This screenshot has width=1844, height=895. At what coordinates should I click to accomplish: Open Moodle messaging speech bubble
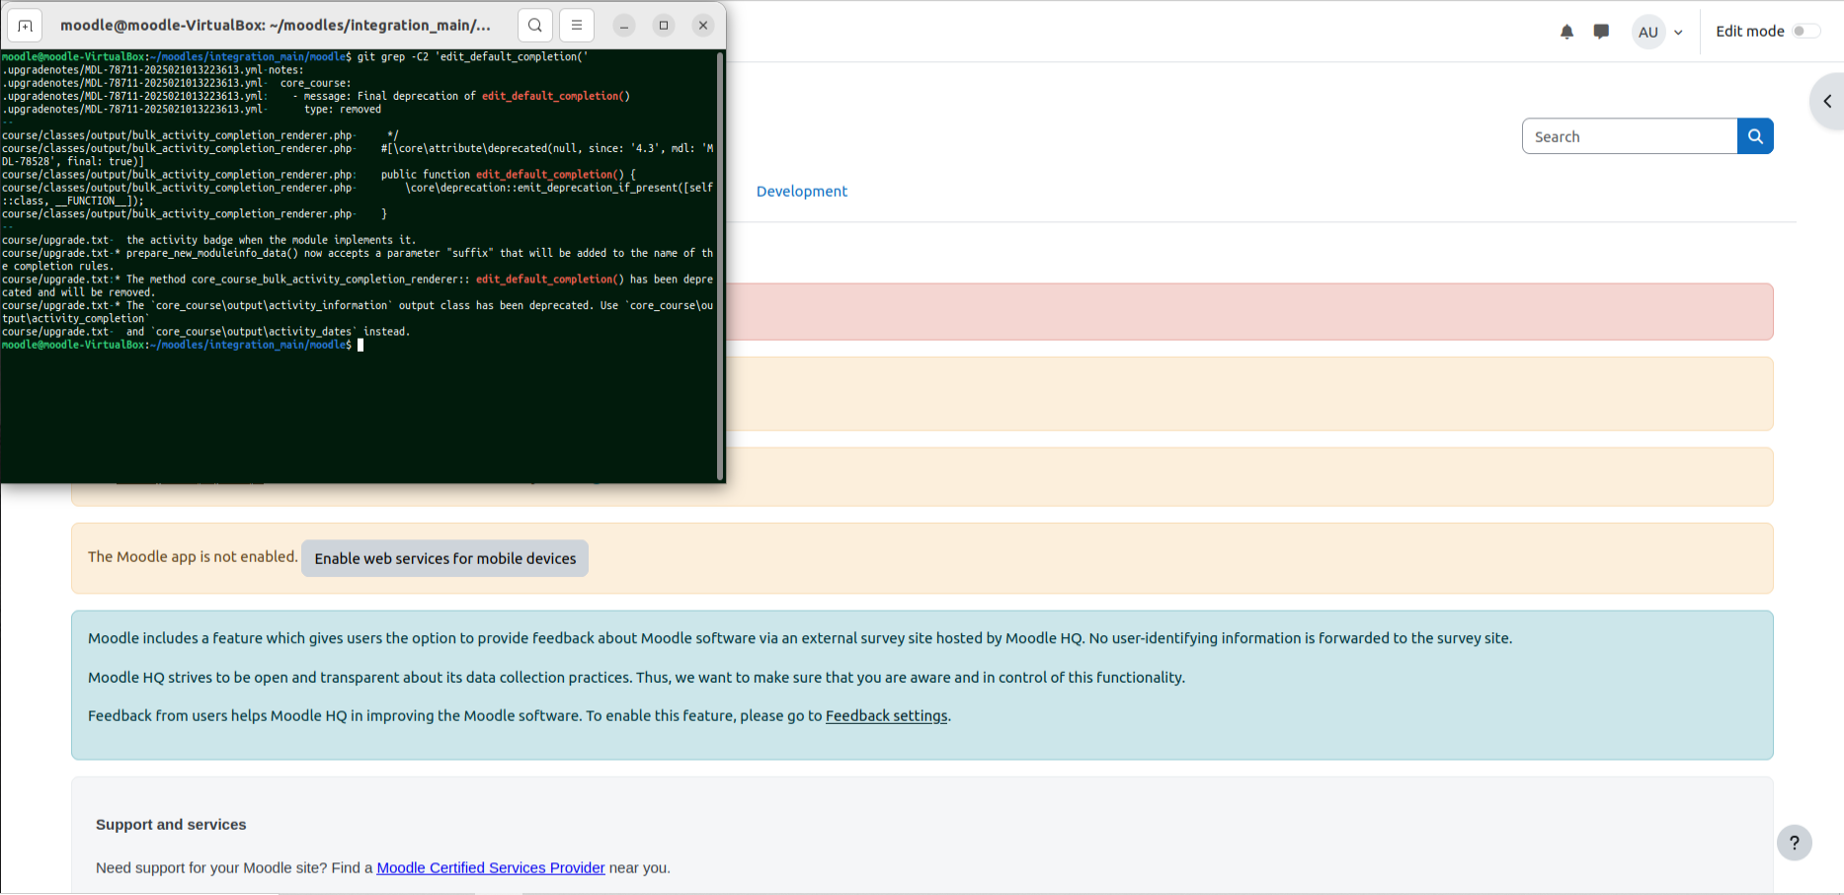click(1601, 32)
